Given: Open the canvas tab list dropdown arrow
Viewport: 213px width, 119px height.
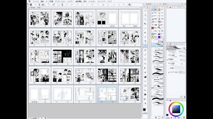Looking at the screenshot, I should pos(141,8).
